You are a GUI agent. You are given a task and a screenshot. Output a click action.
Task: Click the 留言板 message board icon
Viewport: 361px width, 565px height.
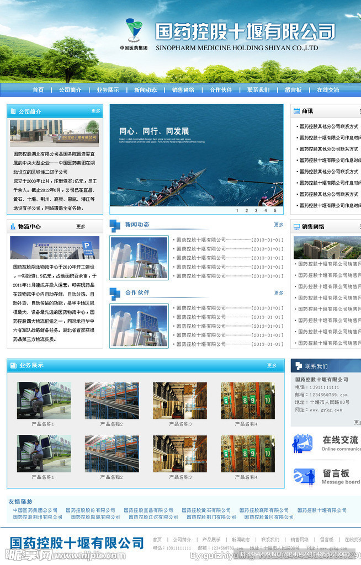304,477
